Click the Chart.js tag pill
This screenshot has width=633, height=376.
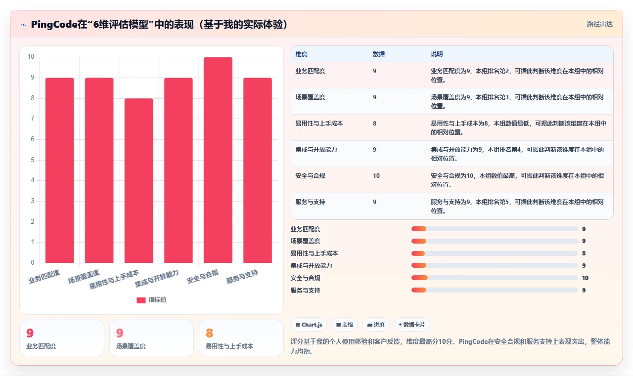pos(309,325)
